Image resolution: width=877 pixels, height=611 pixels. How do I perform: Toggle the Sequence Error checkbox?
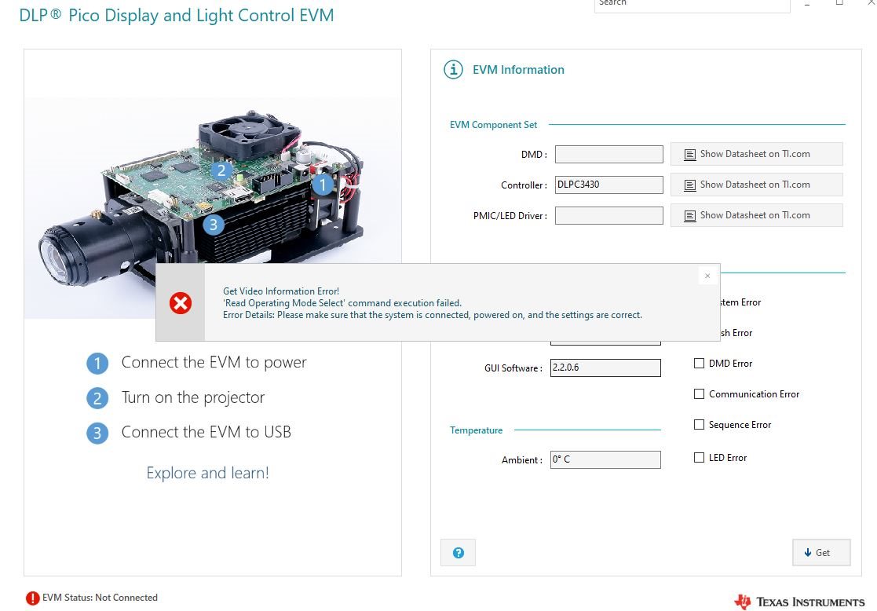coord(699,425)
